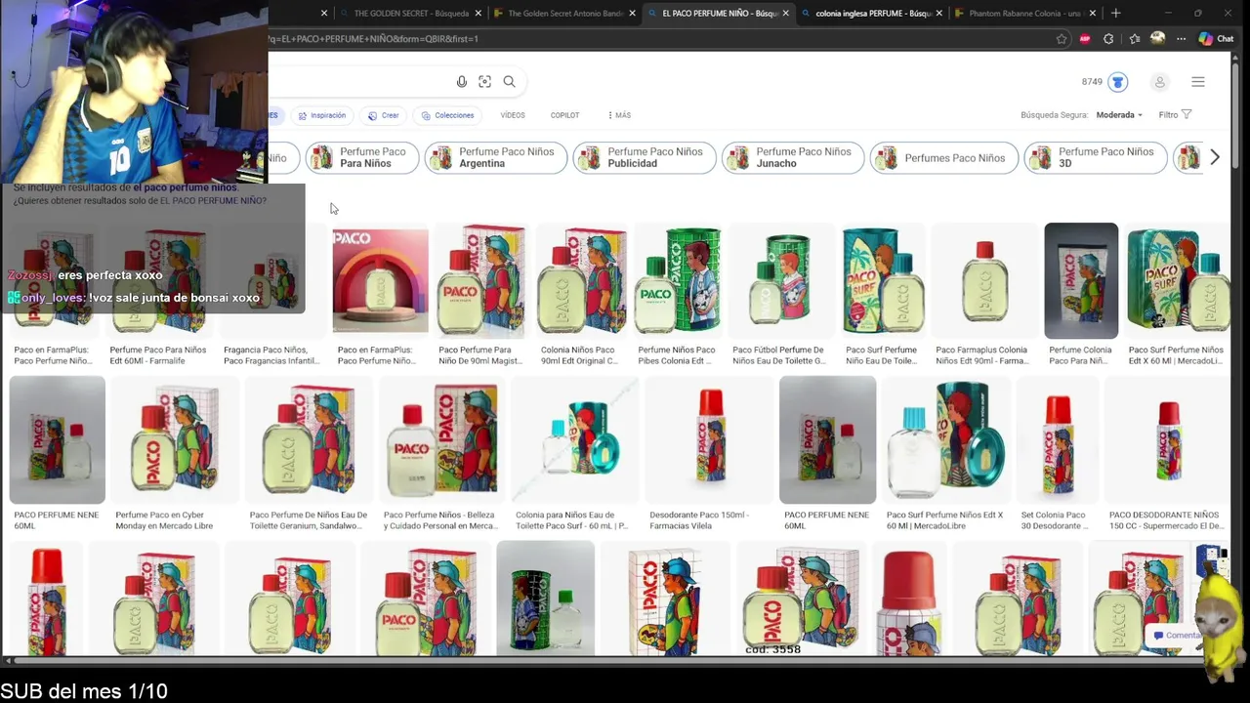This screenshot has height=703, width=1250.
Task: Start voice search with the microphone icon
Action: point(461,82)
